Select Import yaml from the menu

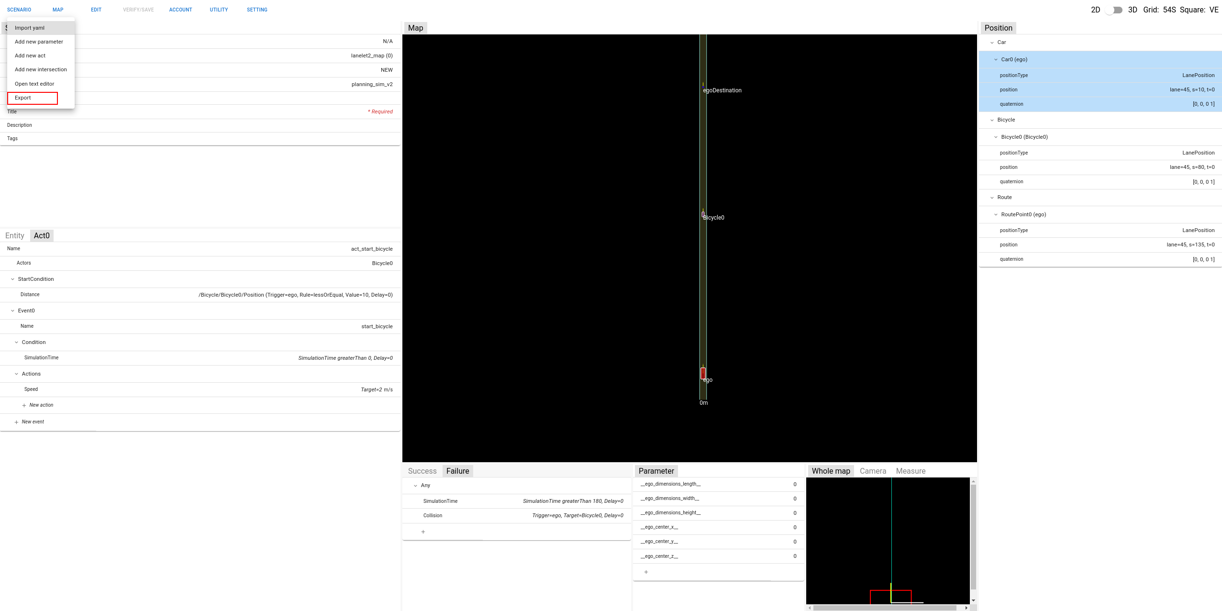[29, 28]
